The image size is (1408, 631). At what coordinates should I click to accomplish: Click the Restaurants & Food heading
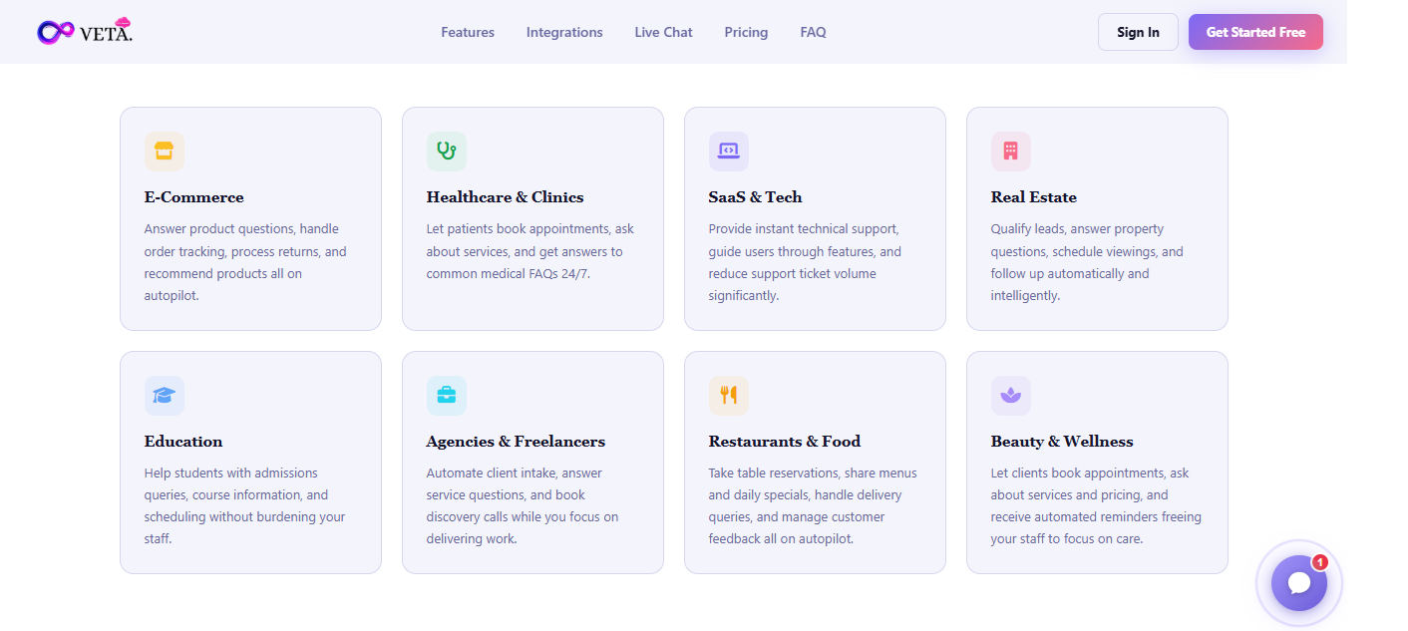click(x=785, y=442)
